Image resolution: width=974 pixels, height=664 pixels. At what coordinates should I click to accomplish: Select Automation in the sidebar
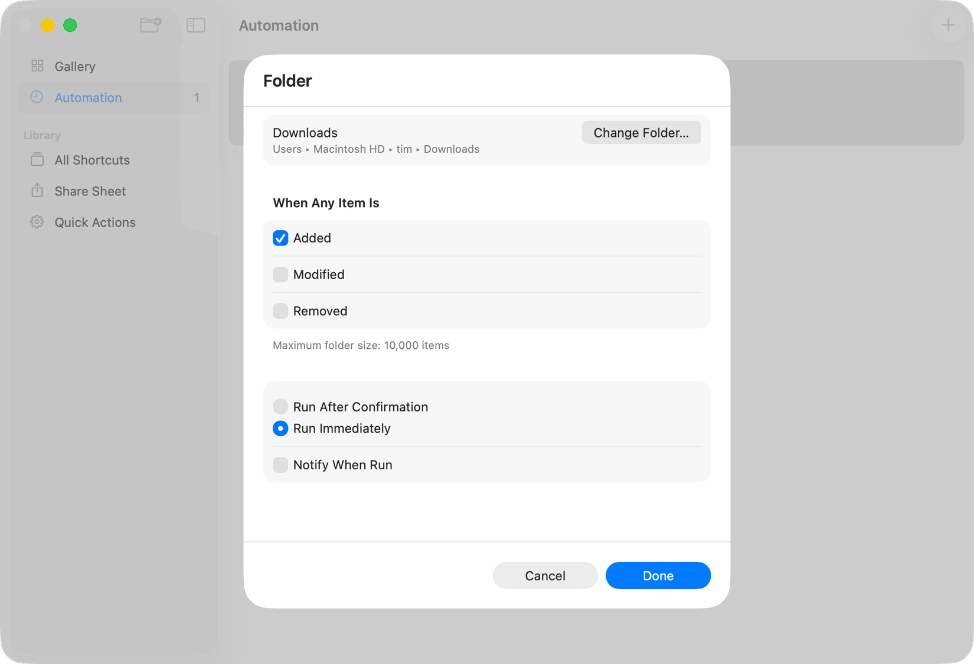[87, 97]
